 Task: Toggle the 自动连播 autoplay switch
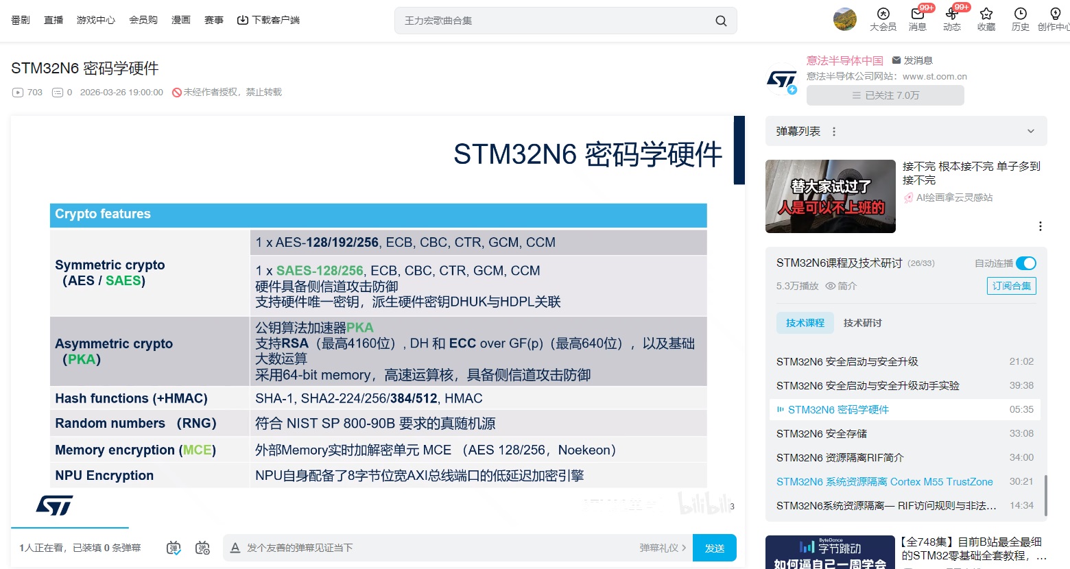[1025, 263]
